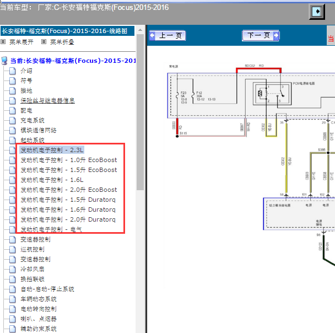Screen dimensions: 335x333
Task: Select 发动机电子控制 - 2.0升 EcoBoost
Action: coord(68,190)
